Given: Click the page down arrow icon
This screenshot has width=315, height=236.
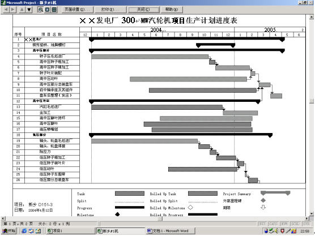Looking at the screenshot, I should click(x=29, y=10).
